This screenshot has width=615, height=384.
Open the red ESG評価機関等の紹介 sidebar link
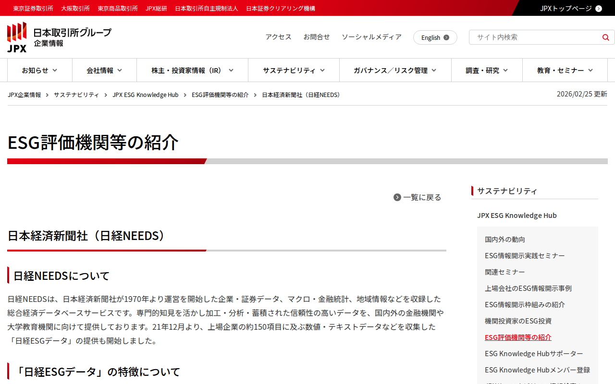click(518, 337)
